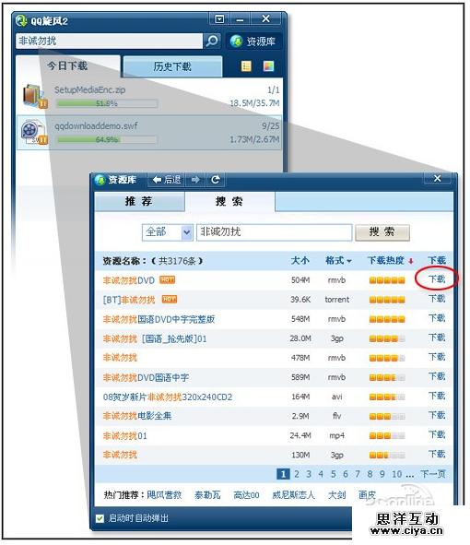Open 非诚勿扰DVD国语中字 link
470x545 pixels.
point(146,377)
